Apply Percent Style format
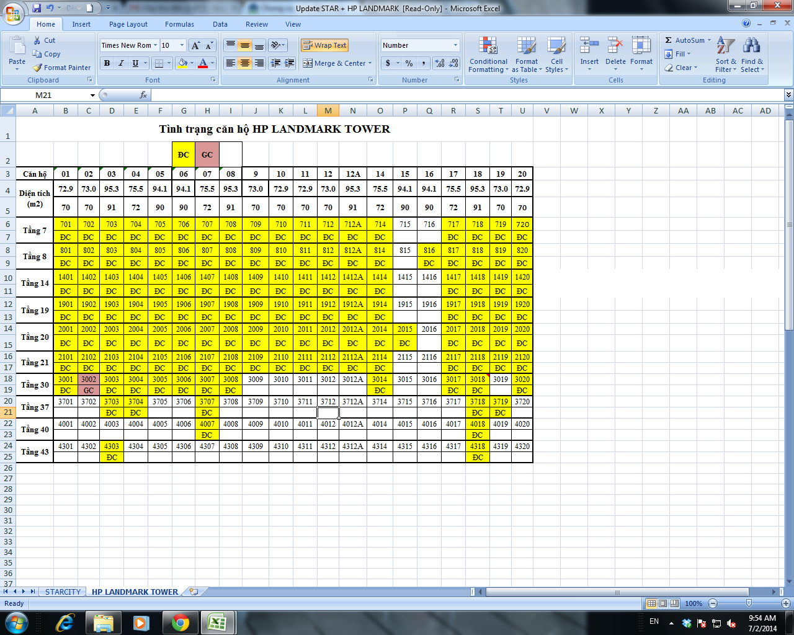The width and height of the screenshot is (794, 635). click(x=409, y=63)
